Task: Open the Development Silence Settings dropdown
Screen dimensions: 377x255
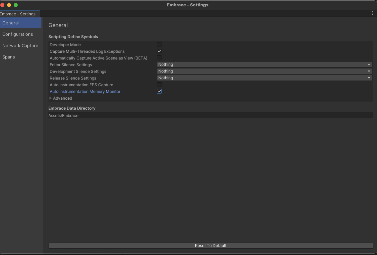Action: (x=264, y=71)
